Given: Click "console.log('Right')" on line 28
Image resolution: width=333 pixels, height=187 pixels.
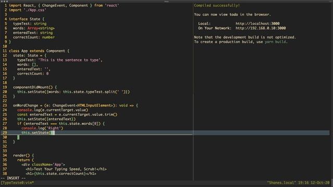Looking at the screenshot, I should click(42, 128).
